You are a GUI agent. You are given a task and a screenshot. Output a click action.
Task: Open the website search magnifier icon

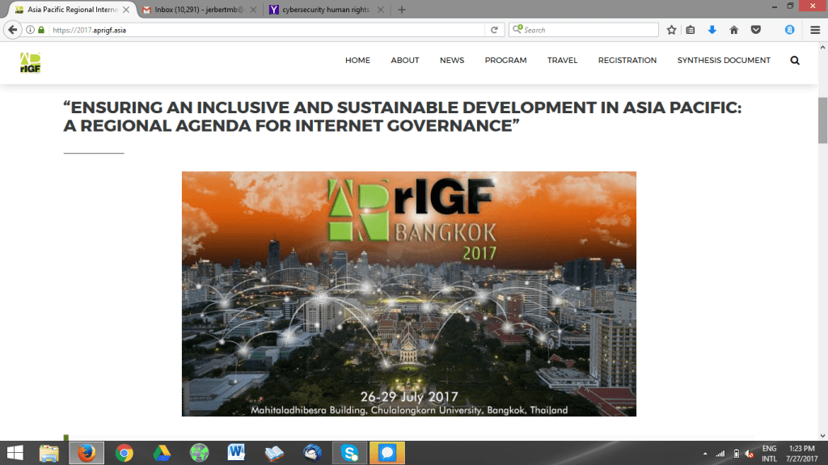tap(795, 61)
